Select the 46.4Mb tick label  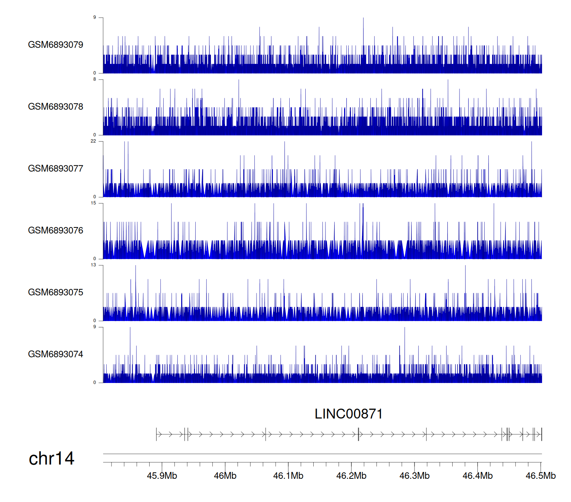477,476
